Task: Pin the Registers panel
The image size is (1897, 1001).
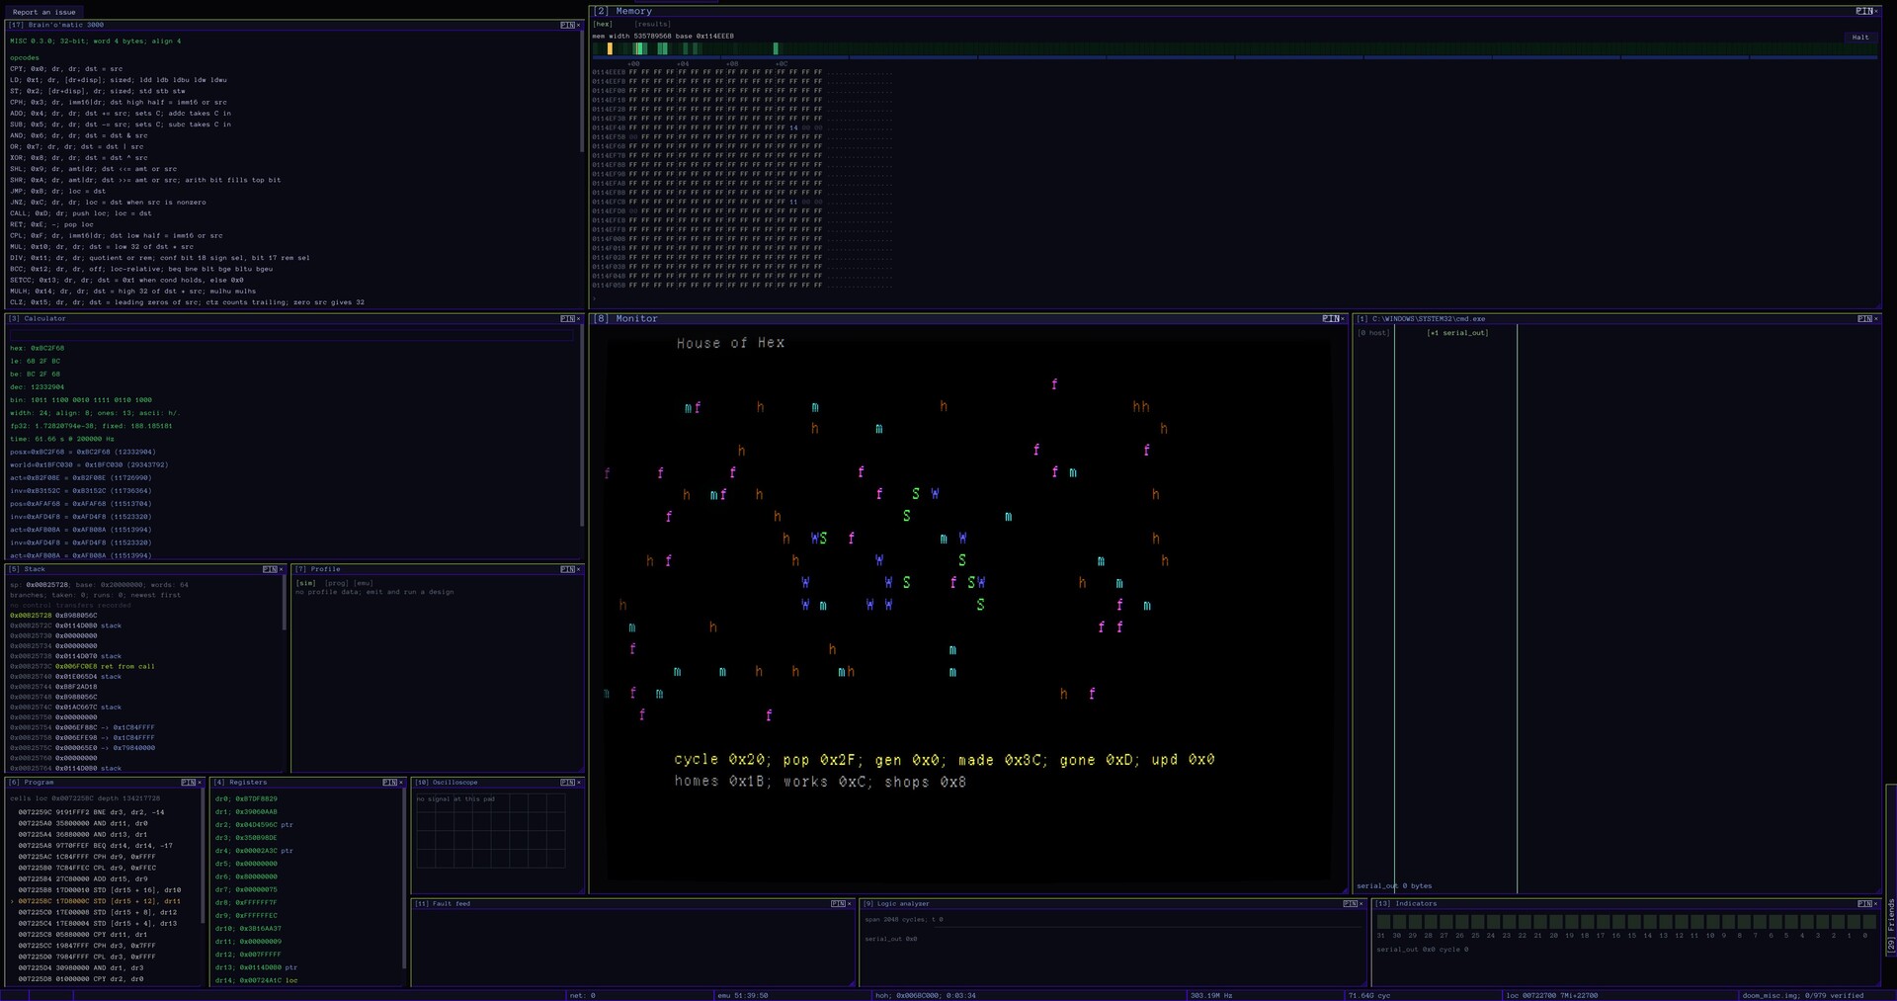Action: (x=389, y=783)
